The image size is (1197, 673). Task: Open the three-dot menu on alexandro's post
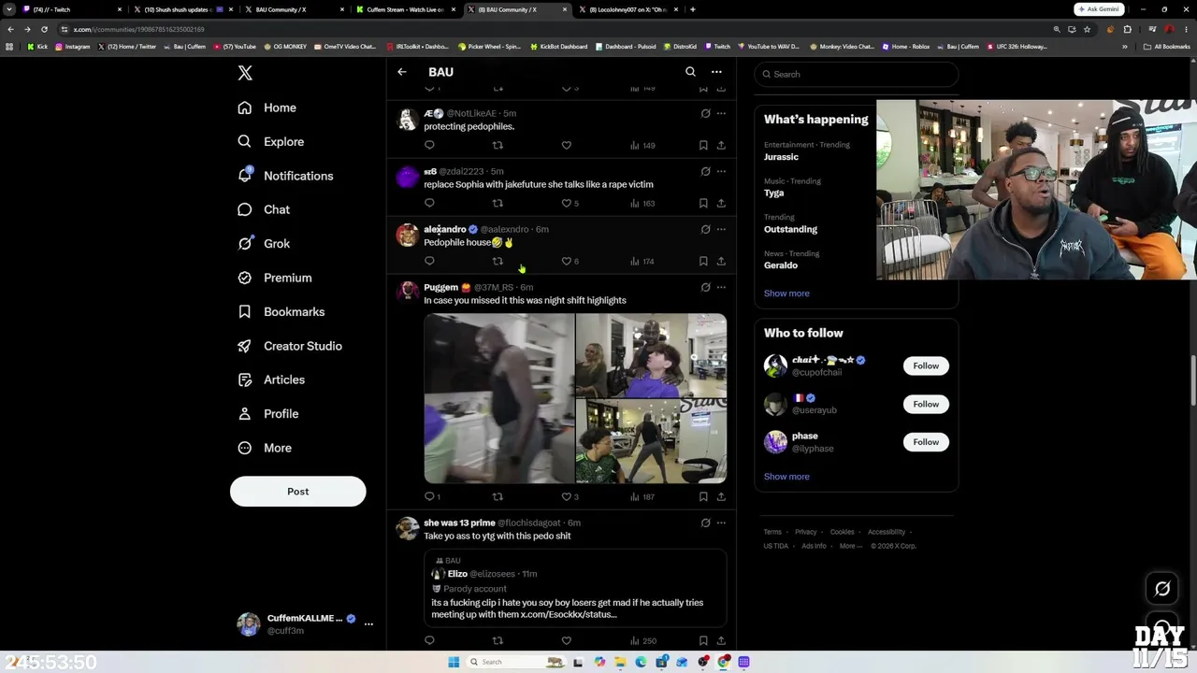click(721, 229)
